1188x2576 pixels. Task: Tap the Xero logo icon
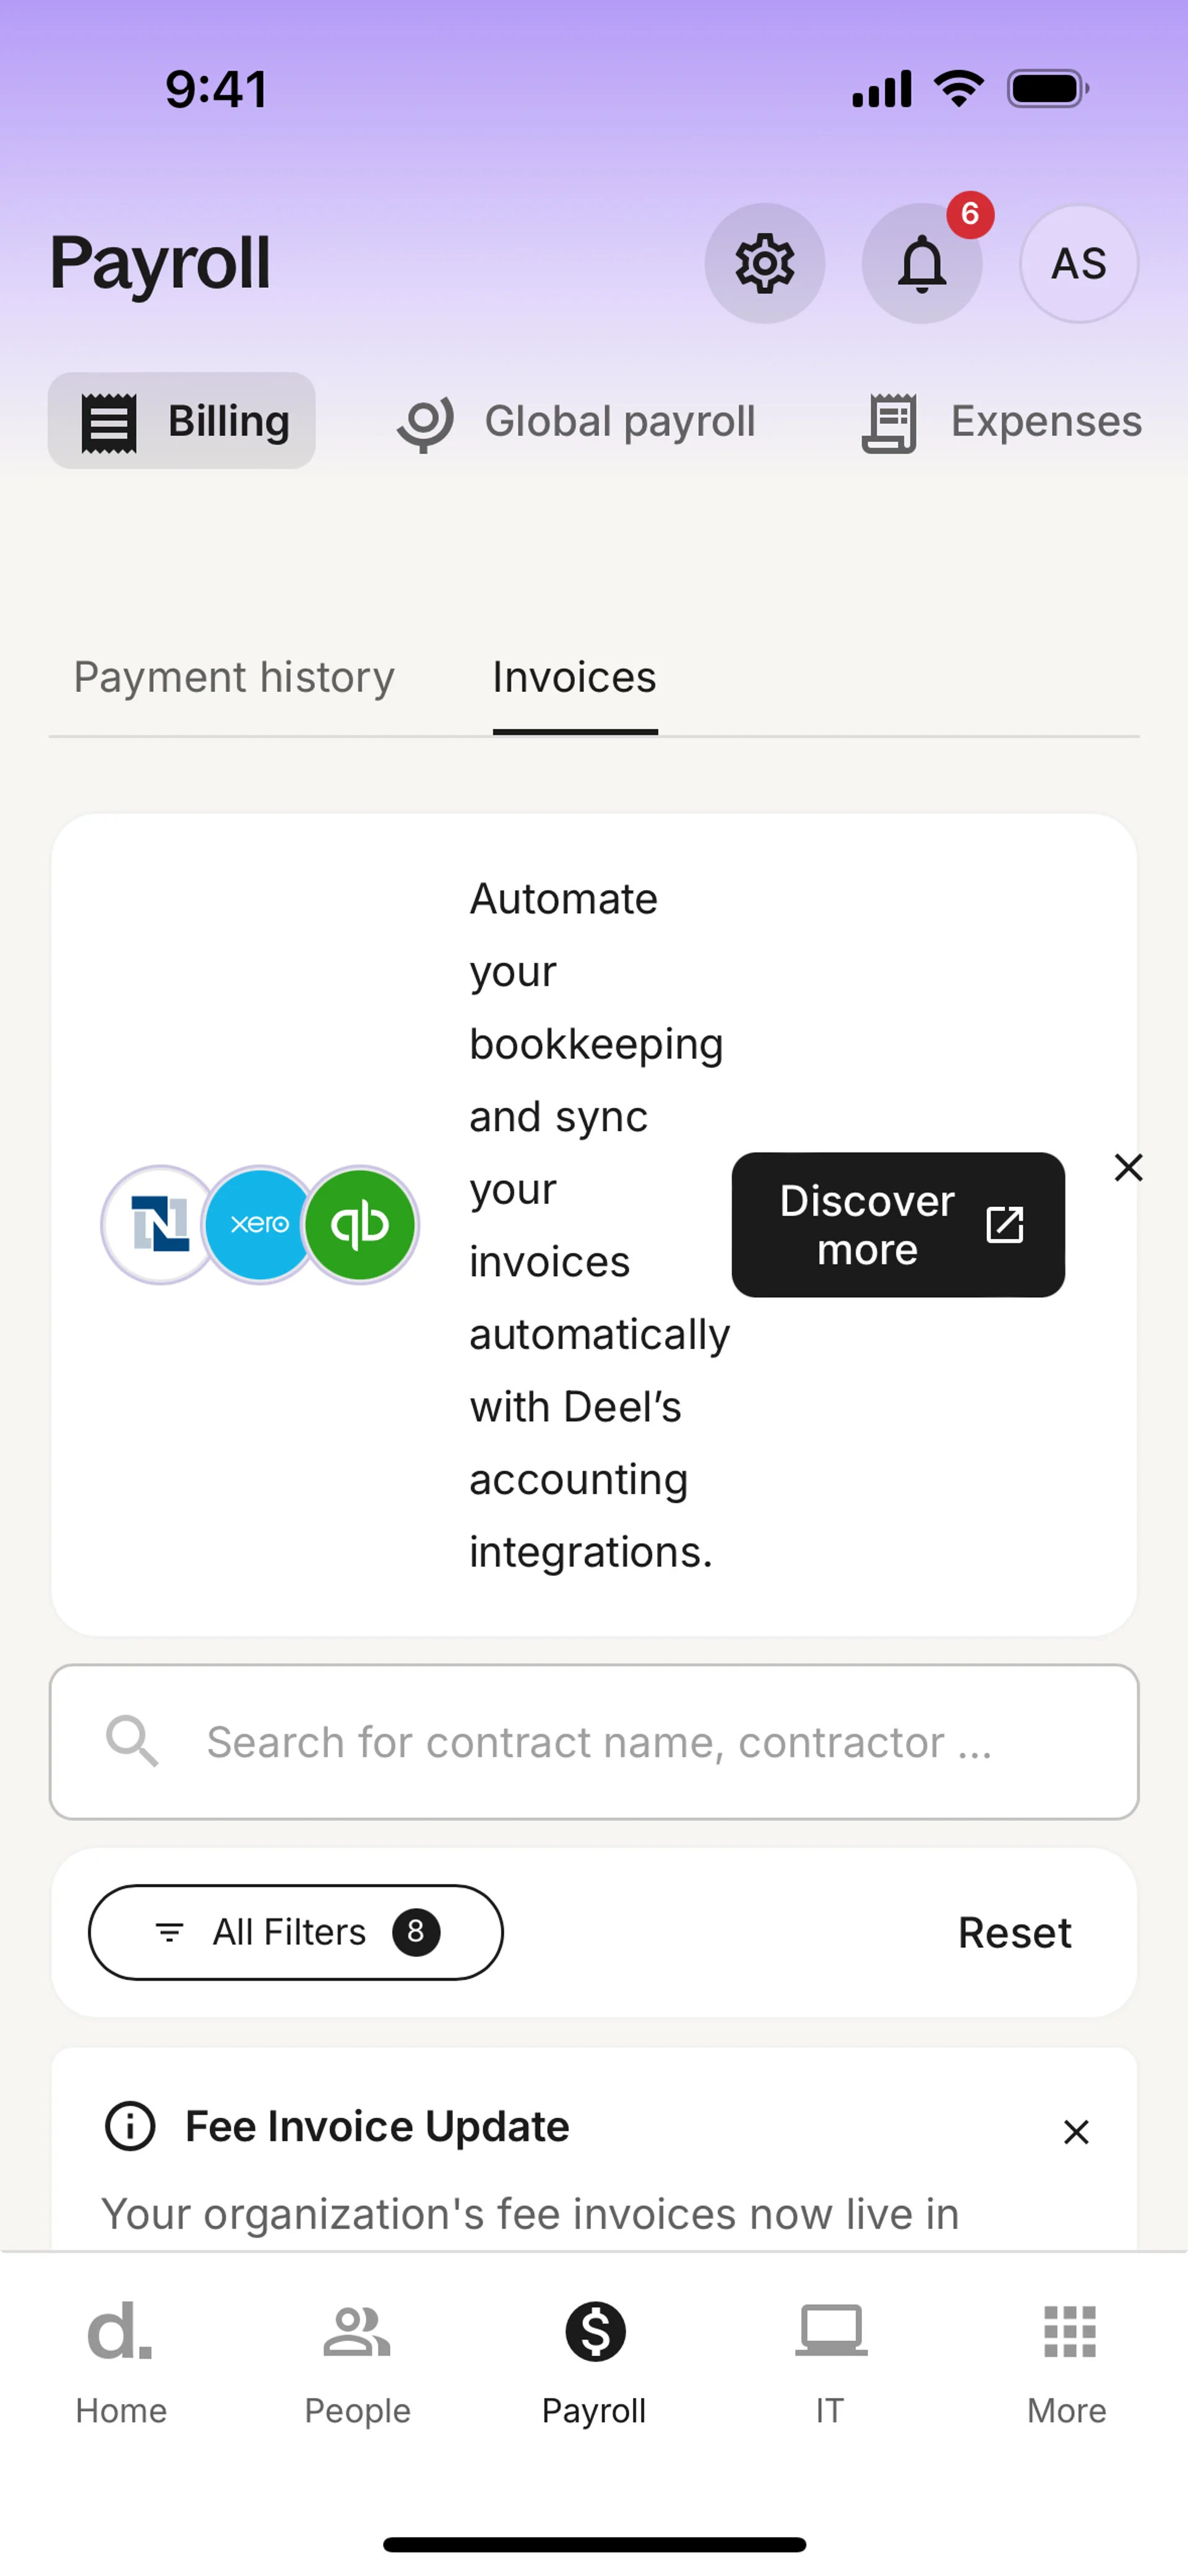(x=259, y=1224)
